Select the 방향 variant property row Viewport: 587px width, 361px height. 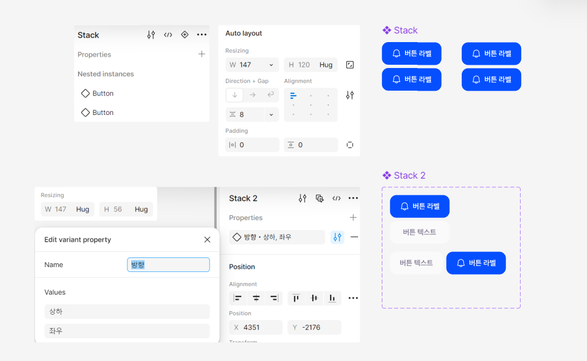[x=277, y=237]
